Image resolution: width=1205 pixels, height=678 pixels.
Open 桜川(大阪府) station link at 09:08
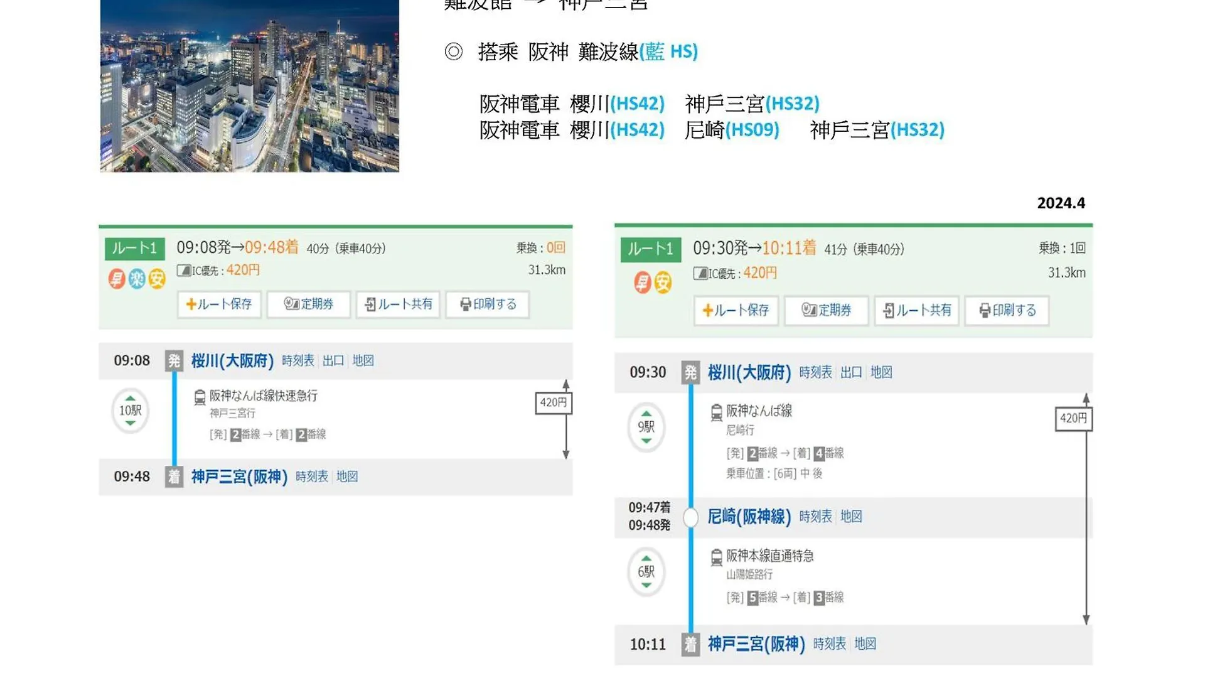(x=232, y=361)
